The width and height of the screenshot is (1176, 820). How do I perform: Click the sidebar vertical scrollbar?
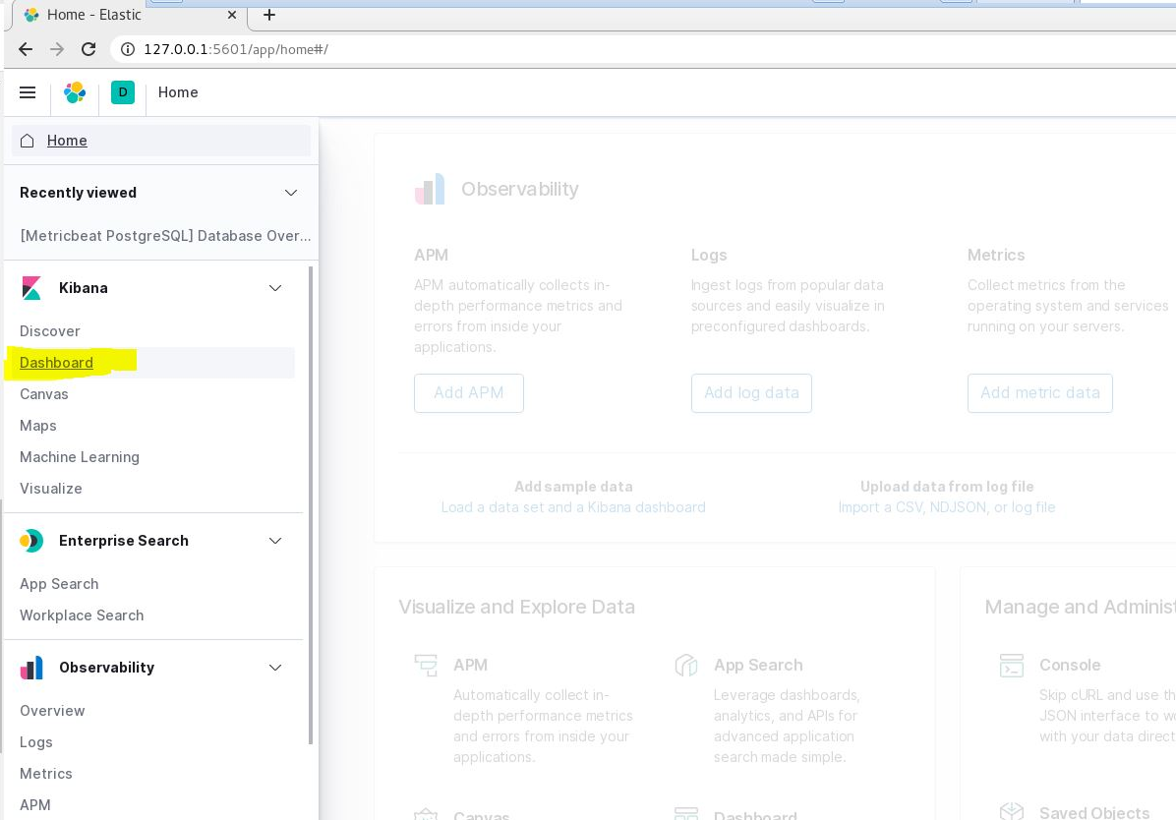pyautogui.click(x=311, y=504)
